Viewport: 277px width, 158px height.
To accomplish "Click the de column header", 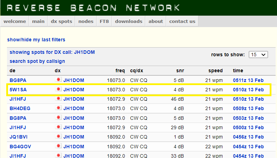I will click(13, 70).
